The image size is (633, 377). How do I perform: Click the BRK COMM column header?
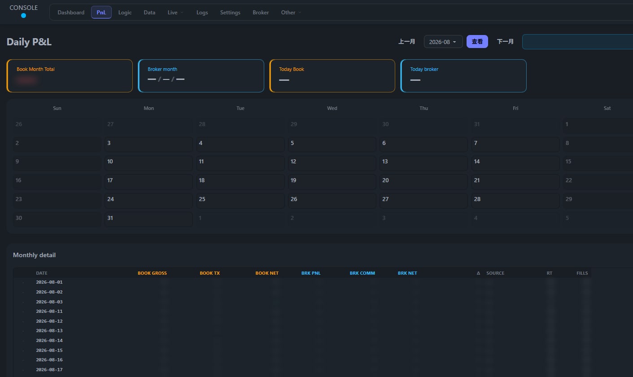[362, 273]
